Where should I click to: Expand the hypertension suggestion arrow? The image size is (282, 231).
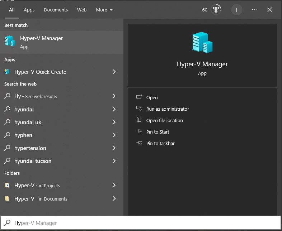(x=114, y=148)
